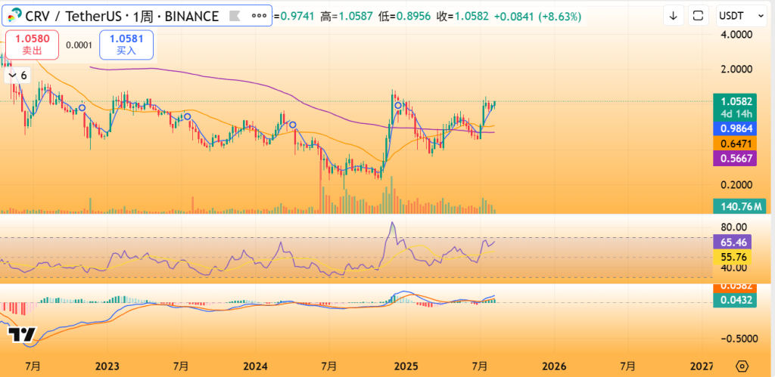This screenshot has height=377, width=775.
Task: Click 2027 on the time axis
Action: (x=702, y=366)
